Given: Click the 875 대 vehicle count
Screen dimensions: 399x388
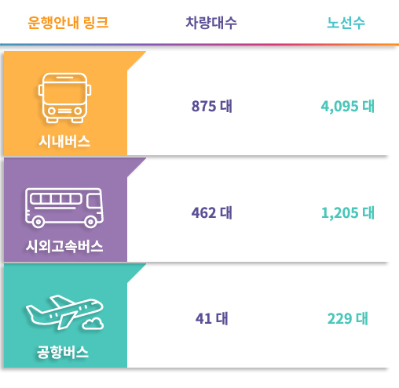Looking at the screenshot, I should [212, 106].
